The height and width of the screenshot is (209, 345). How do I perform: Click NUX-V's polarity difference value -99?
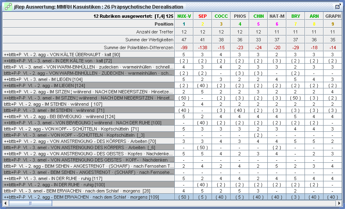pos(184,47)
